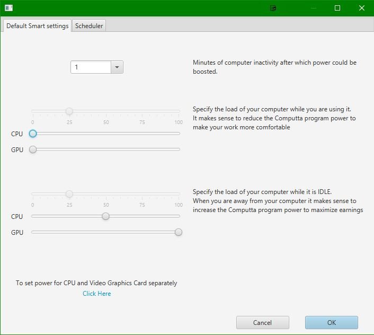Click the CPU slider thumb in the in-use section
Image resolution: width=374 pixels, height=335 pixels.
point(33,134)
